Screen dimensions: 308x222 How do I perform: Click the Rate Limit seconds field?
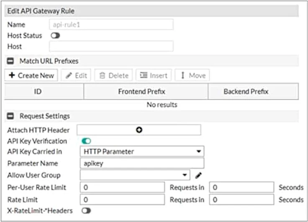[242, 199]
